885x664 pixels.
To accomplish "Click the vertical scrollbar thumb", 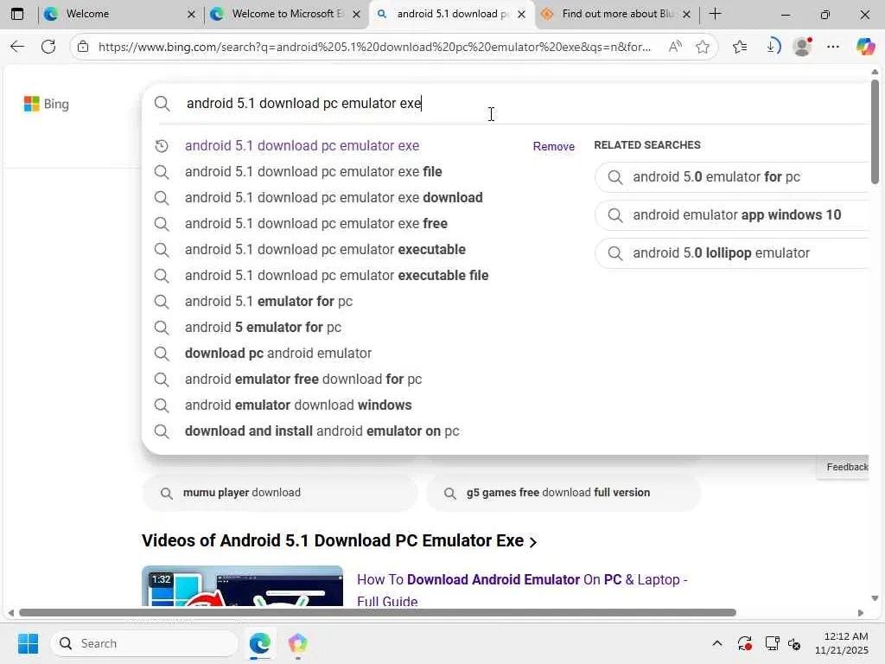I will tap(875, 131).
